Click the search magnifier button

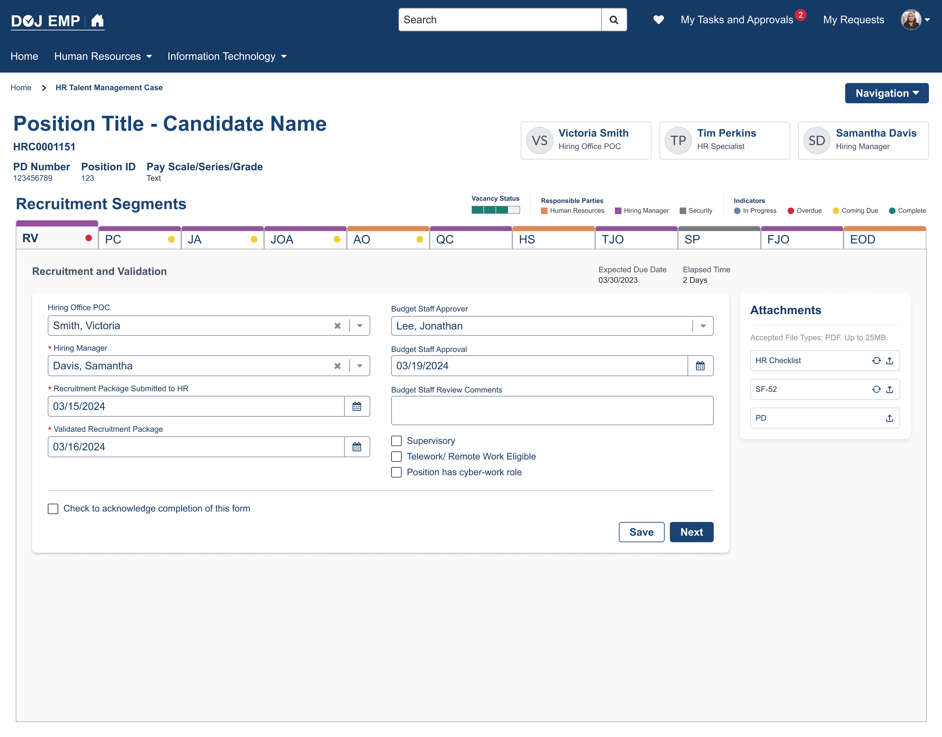pyautogui.click(x=614, y=20)
